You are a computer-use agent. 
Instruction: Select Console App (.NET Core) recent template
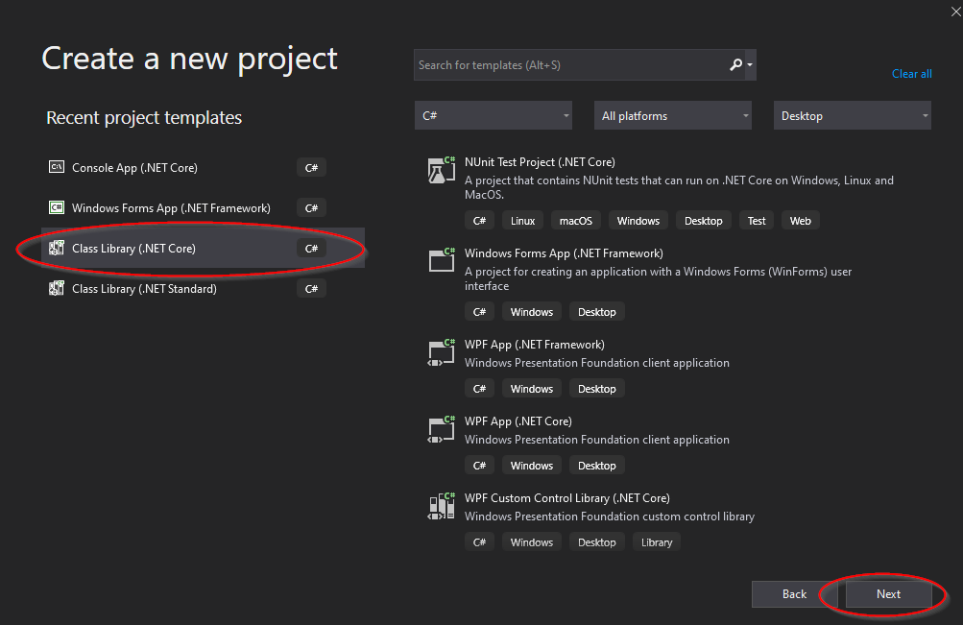[203, 167]
